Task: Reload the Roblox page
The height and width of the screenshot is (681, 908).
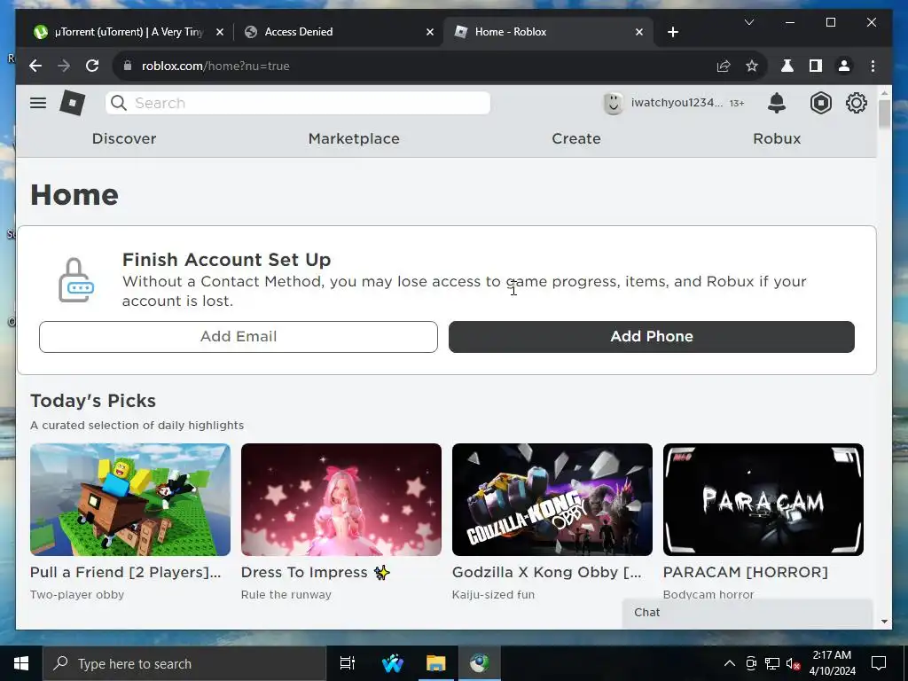Action: 92,66
